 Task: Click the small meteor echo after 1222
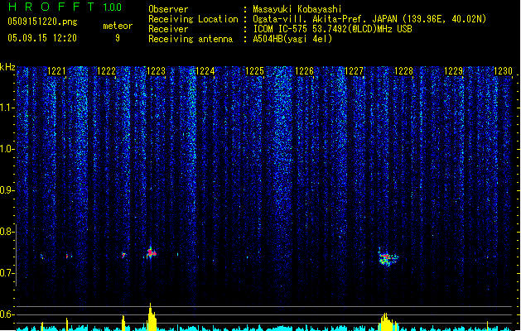click(123, 256)
